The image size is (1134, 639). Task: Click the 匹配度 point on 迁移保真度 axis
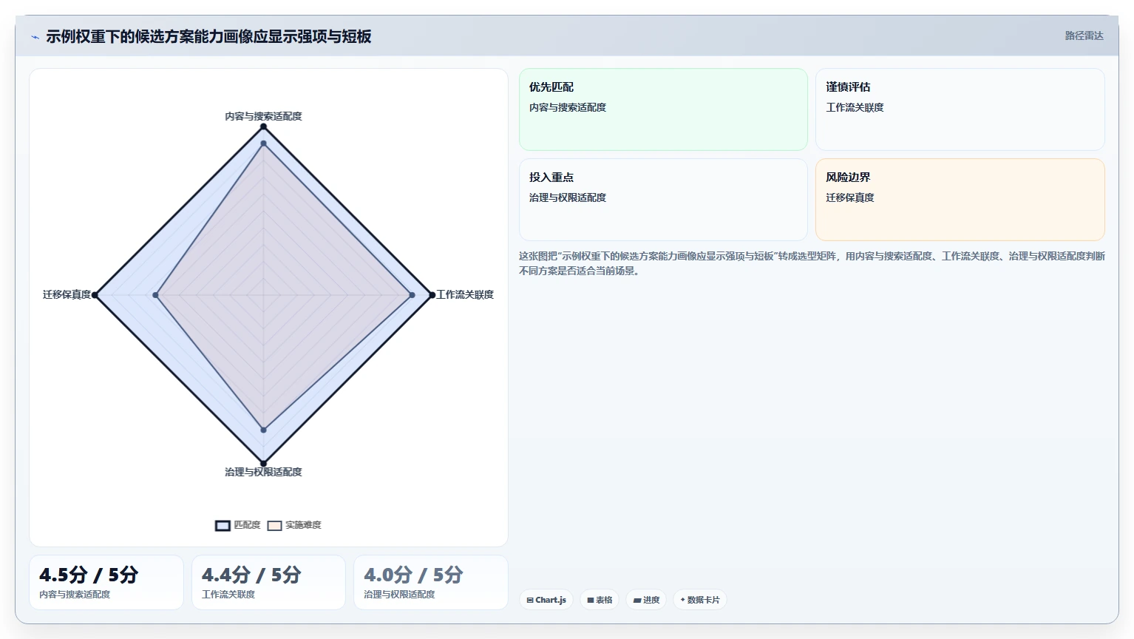pos(95,295)
